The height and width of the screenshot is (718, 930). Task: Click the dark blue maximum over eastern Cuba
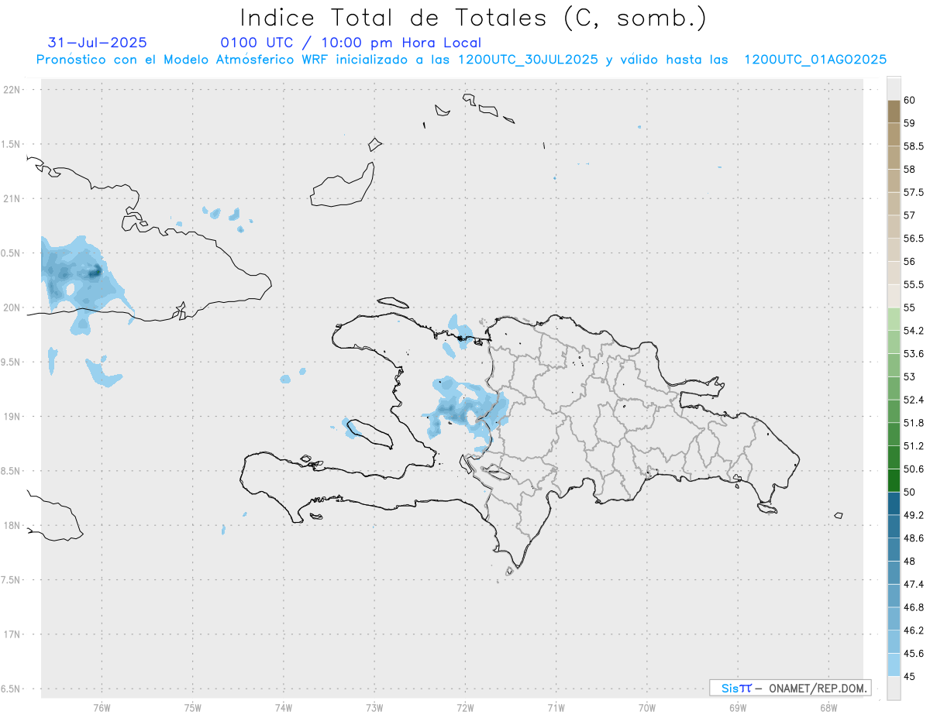coord(95,271)
